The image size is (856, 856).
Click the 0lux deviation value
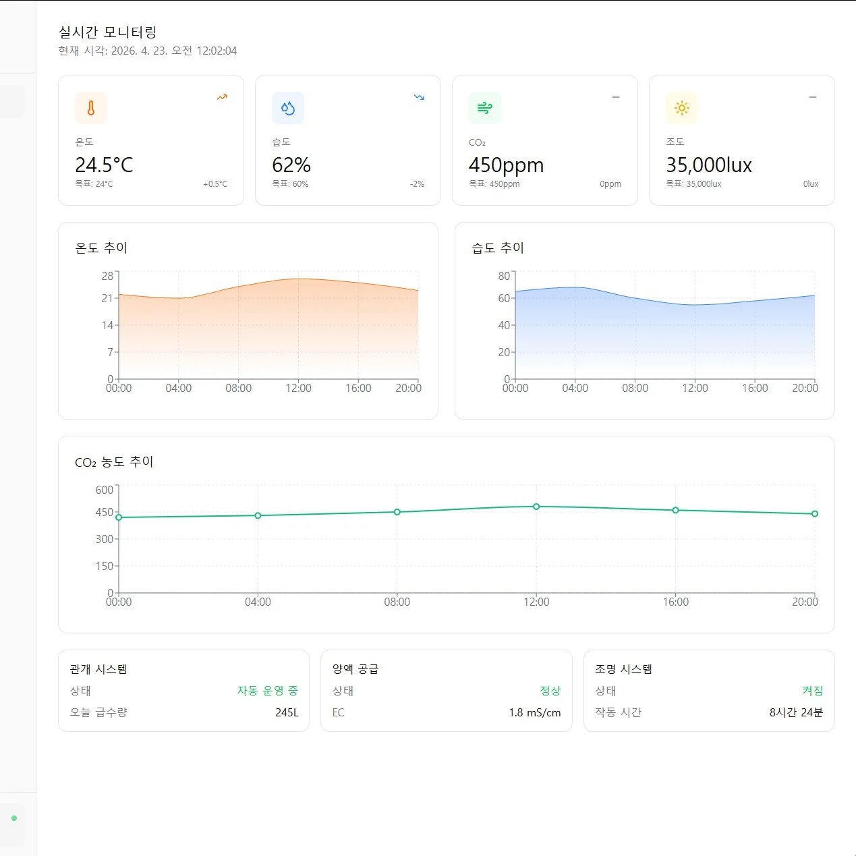pos(811,184)
